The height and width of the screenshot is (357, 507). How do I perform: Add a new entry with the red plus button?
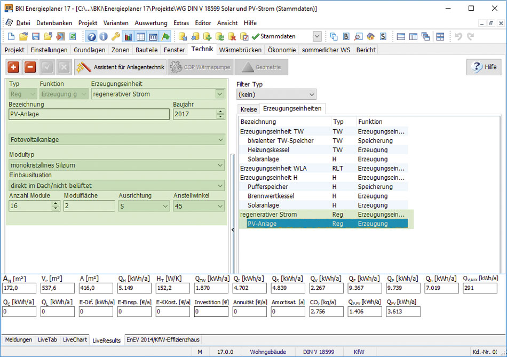pos(13,67)
